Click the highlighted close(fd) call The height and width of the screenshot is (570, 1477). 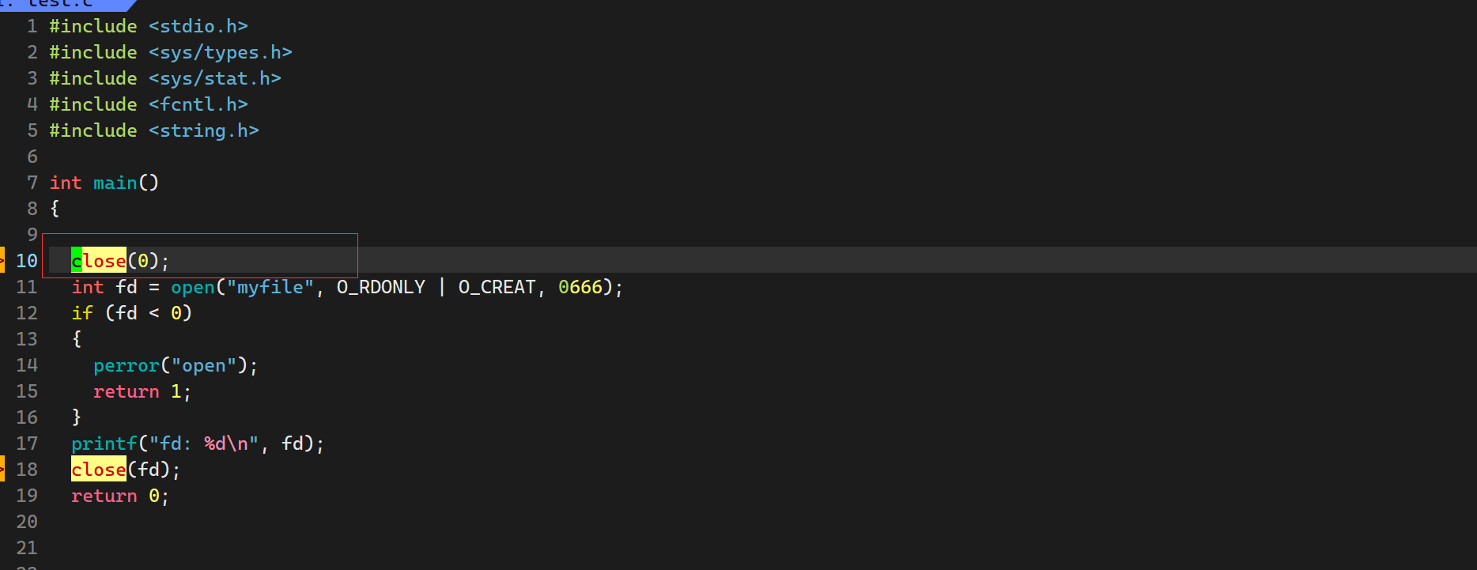click(100, 470)
